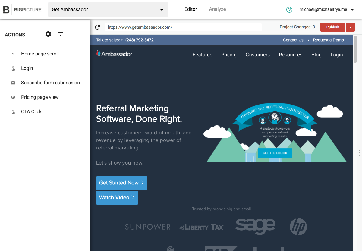Click the HP logo in trusted brands
362x251 pixels.
298,227
